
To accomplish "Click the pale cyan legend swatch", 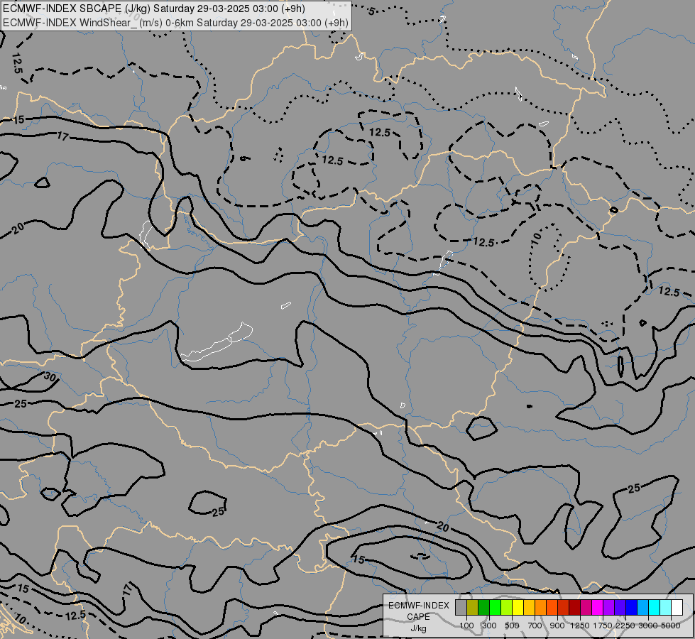I will tap(666, 607).
